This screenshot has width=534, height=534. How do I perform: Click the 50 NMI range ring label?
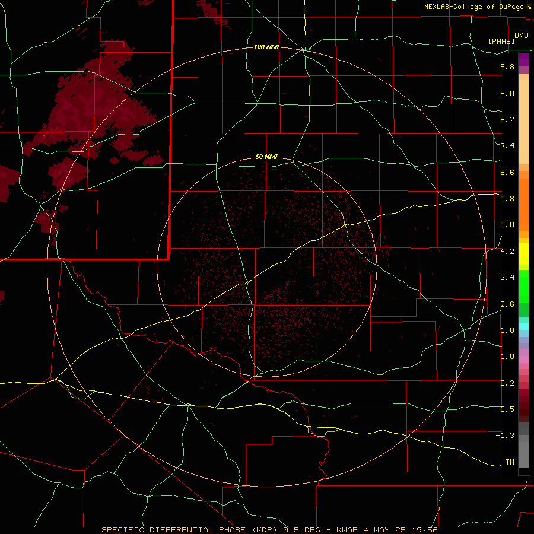coord(266,157)
